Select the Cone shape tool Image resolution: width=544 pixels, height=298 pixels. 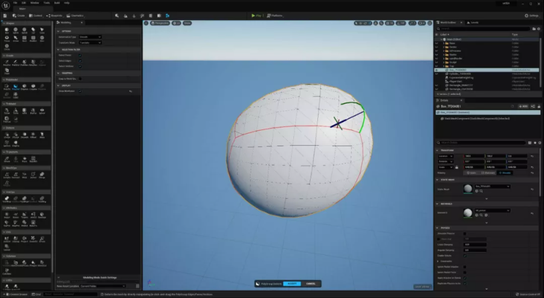(x=42, y=31)
